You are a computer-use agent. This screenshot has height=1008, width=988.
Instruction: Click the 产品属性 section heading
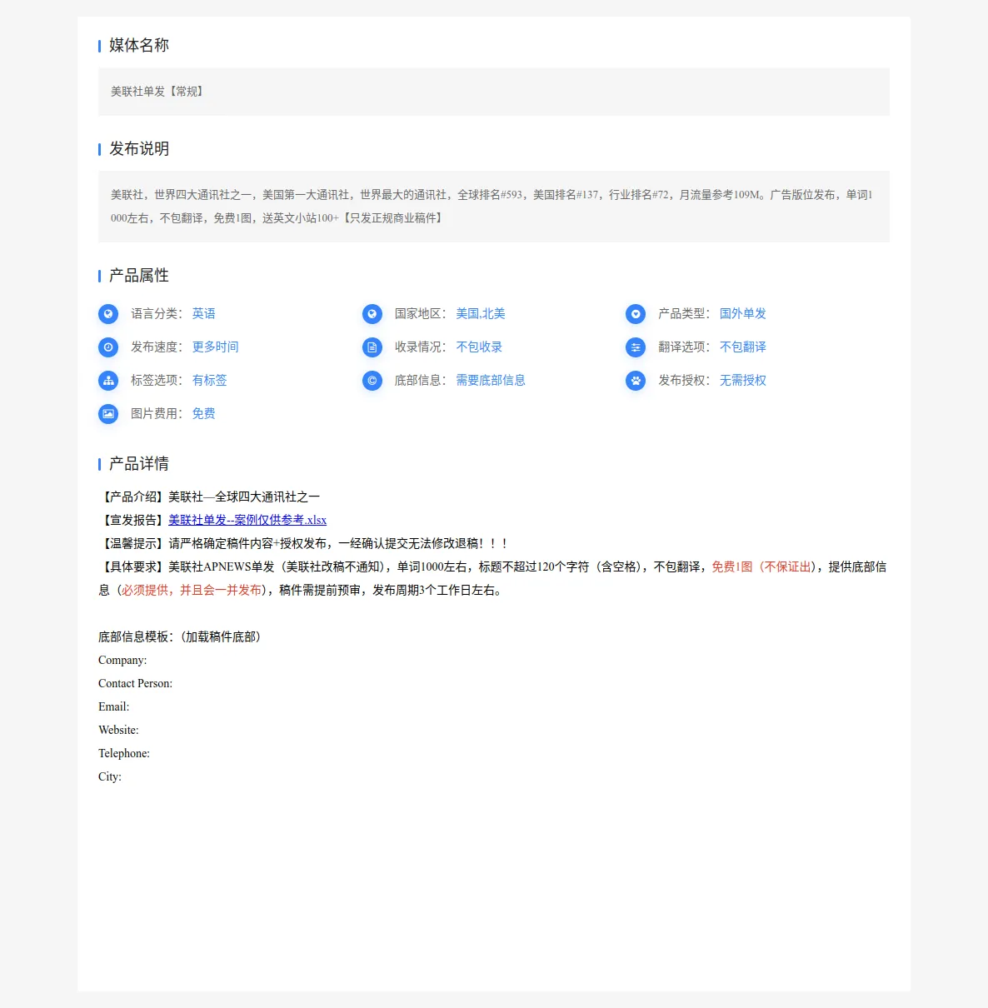139,275
